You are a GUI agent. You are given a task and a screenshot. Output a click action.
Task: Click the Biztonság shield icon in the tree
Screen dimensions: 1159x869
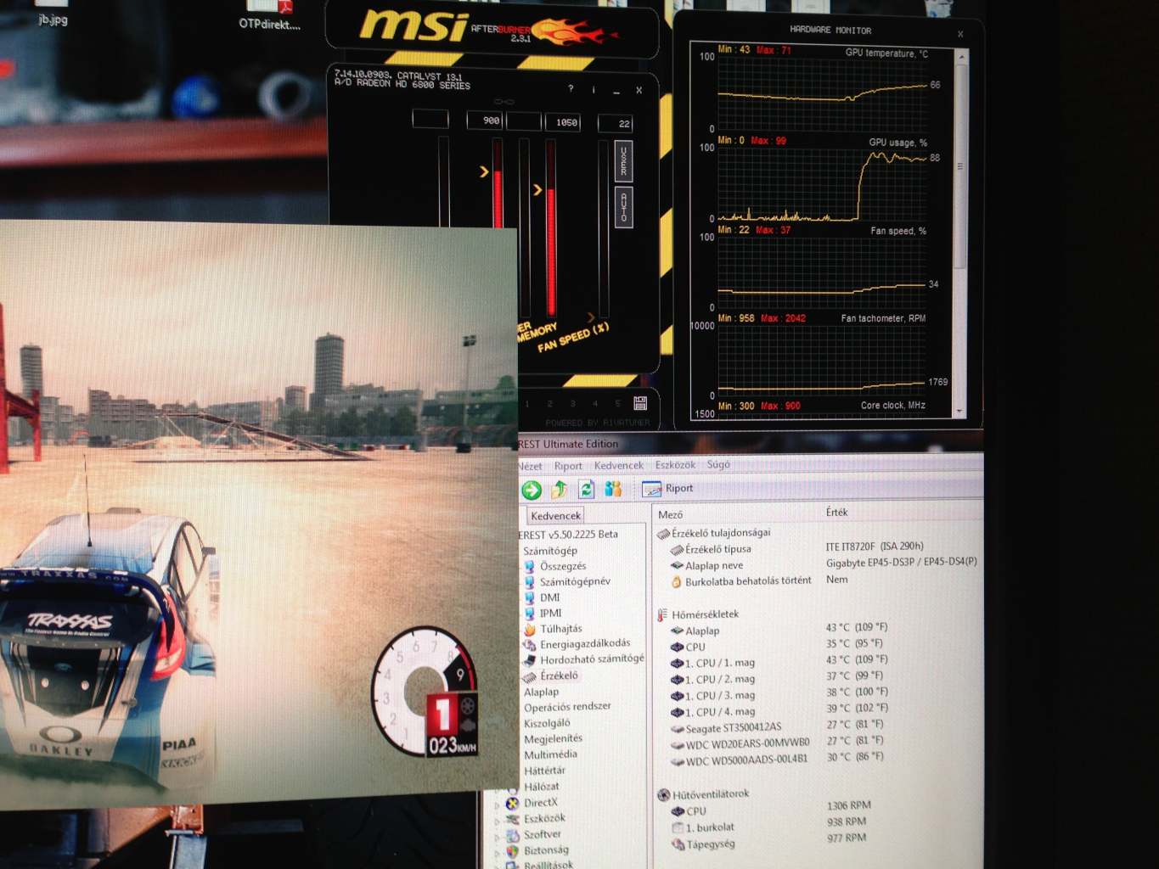click(513, 851)
